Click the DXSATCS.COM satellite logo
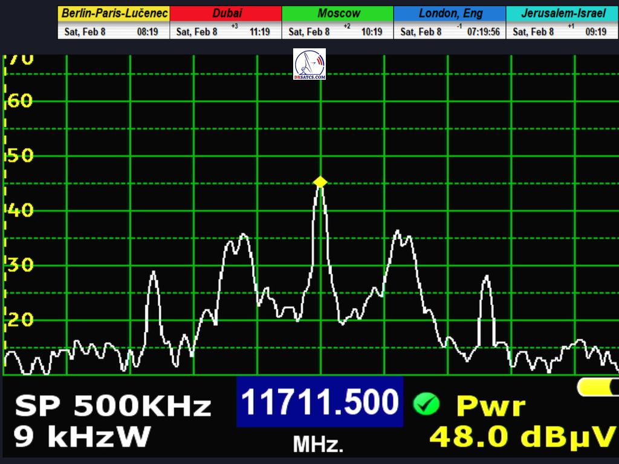Viewport: 619px width, 464px height. (309, 65)
